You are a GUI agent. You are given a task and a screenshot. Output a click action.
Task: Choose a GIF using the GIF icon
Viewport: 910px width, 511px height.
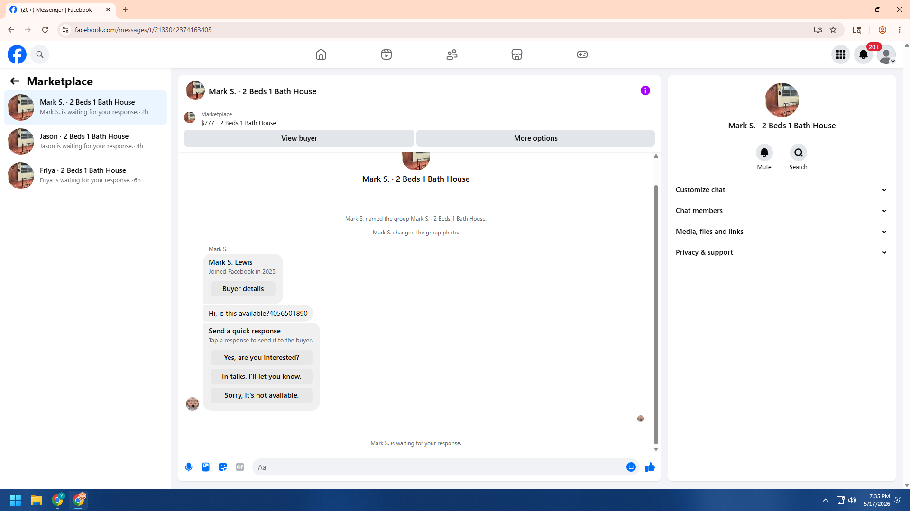point(240,467)
